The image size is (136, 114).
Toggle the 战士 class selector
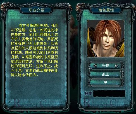[106, 75]
